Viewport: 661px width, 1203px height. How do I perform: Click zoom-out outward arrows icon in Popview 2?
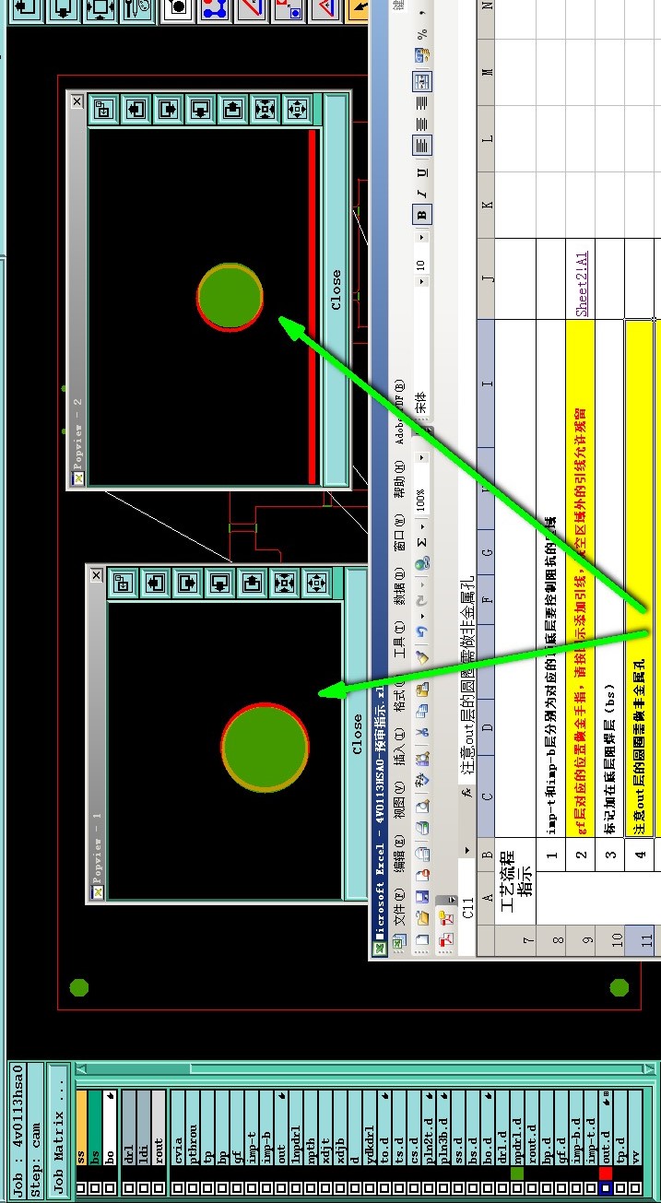pyautogui.click(x=296, y=108)
